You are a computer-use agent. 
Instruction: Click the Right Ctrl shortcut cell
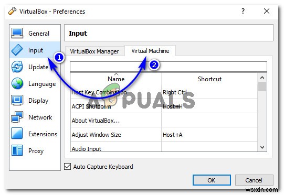(x=209, y=92)
